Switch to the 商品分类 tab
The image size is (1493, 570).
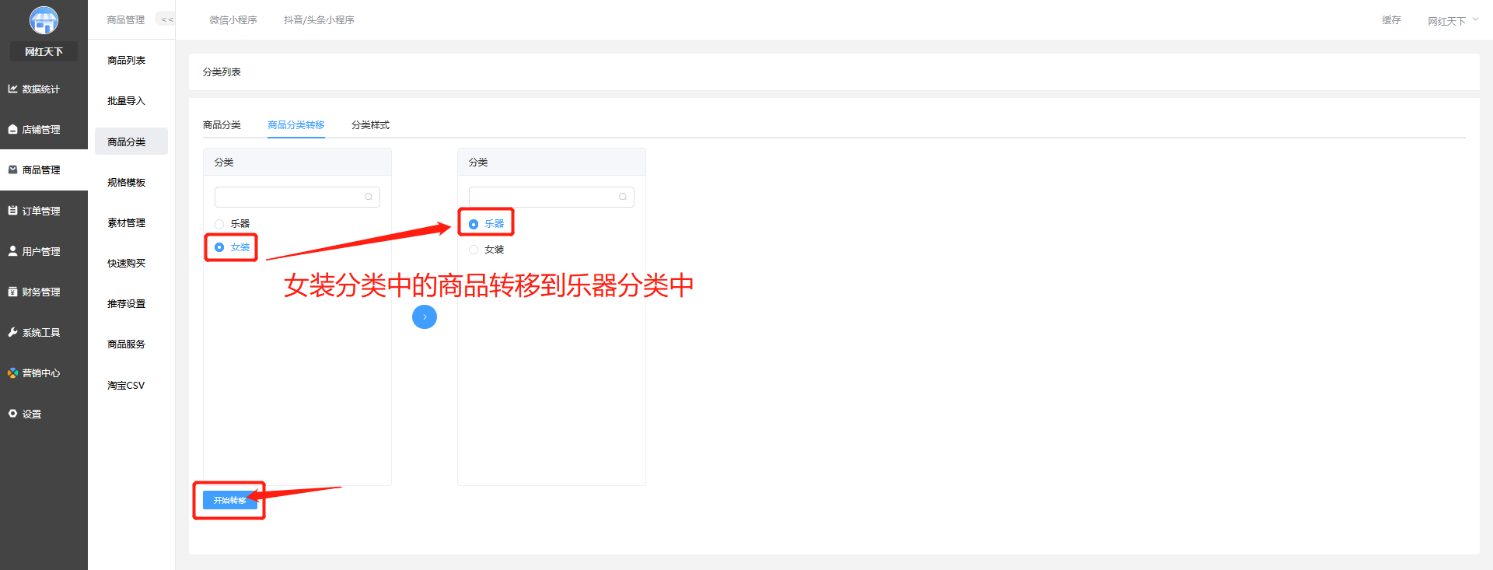pos(222,125)
